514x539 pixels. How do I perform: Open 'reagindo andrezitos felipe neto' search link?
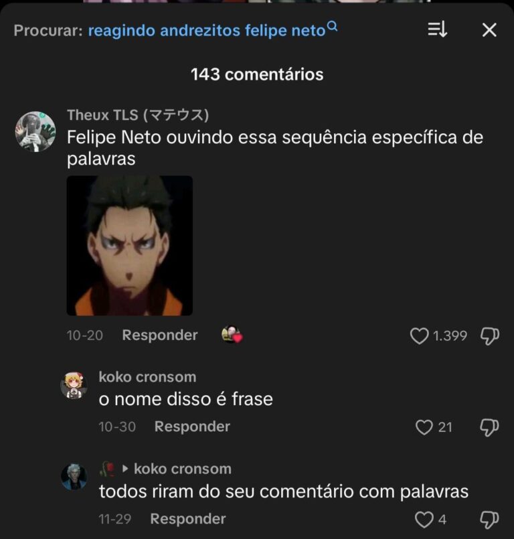tap(207, 31)
